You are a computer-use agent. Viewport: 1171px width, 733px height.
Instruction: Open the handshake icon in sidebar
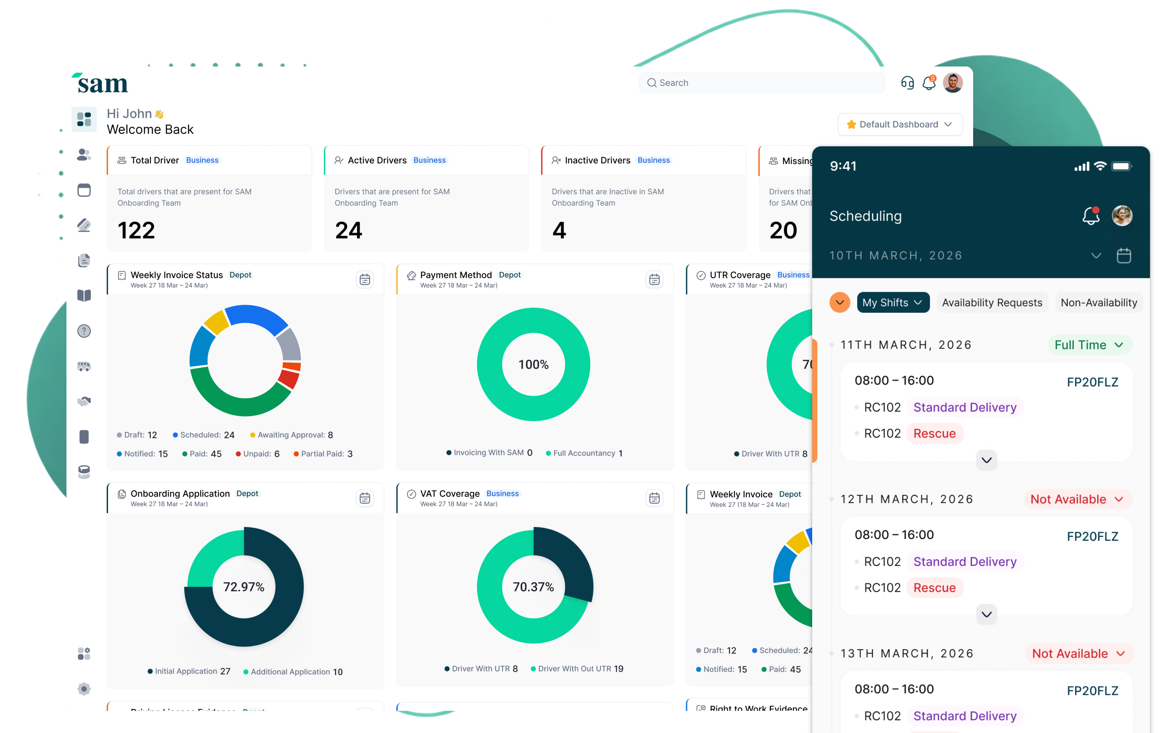[84, 401]
